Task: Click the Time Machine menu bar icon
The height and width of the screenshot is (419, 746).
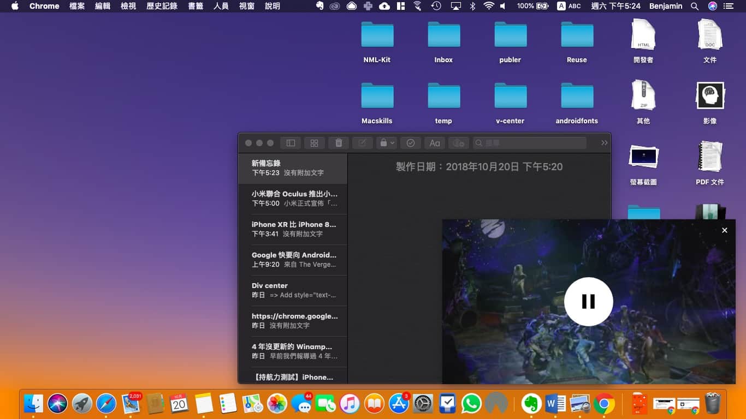Action: point(436,6)
